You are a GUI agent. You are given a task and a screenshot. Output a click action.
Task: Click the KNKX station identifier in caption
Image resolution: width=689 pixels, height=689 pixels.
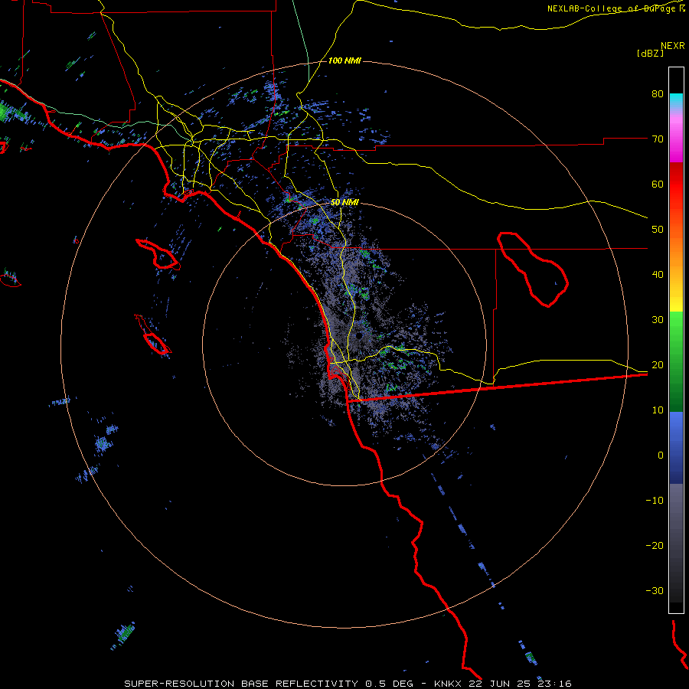point(448,684)
